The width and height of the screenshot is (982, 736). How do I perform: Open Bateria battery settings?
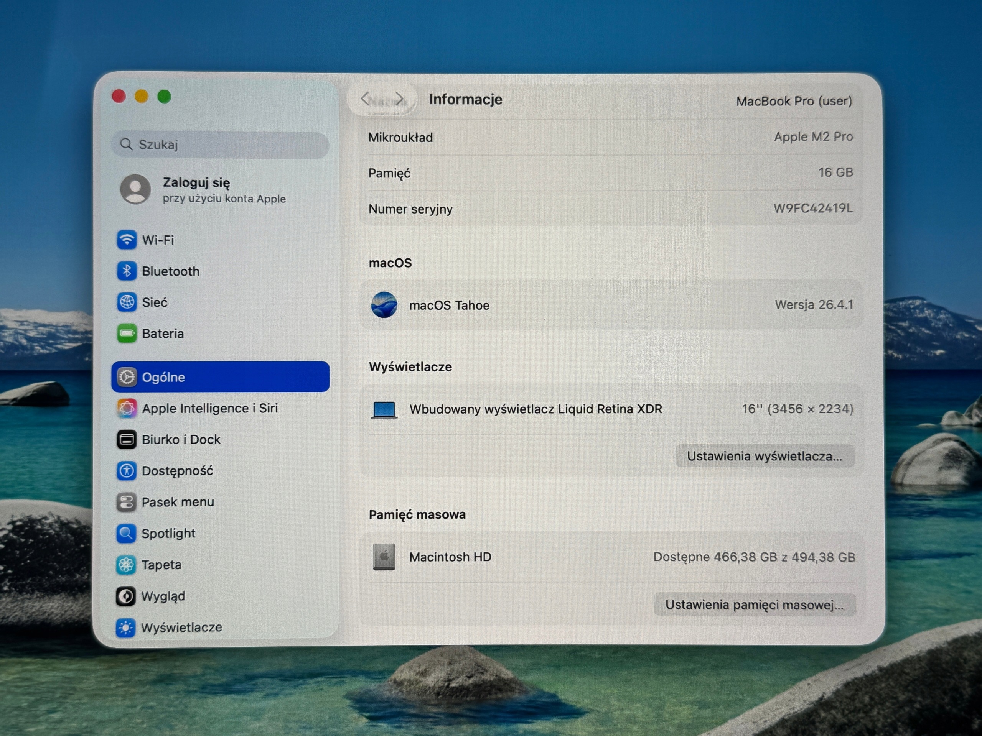pyautogui.click(x=220, y=333)
